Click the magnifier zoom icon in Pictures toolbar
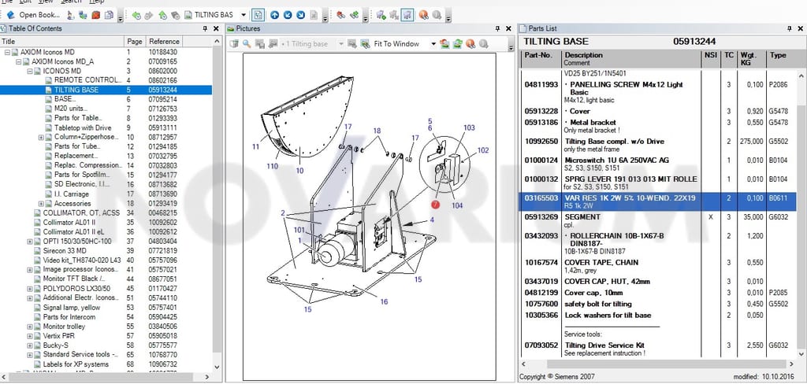 247,44
